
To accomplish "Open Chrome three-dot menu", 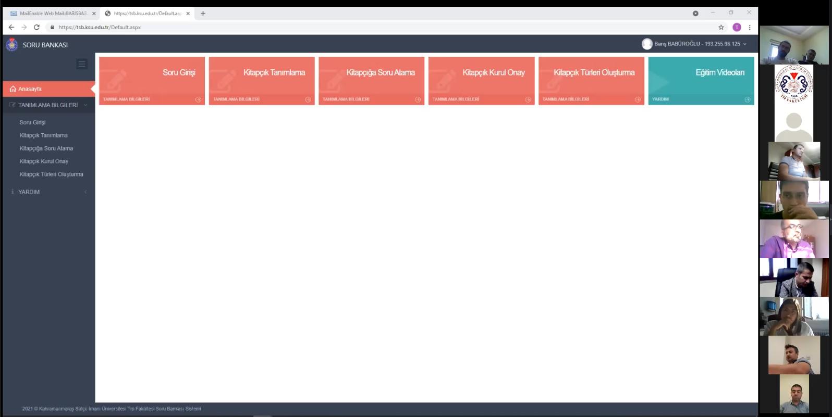I will 750,28.
